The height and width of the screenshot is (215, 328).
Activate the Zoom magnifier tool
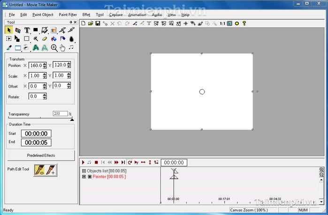[x=54, y=47]
